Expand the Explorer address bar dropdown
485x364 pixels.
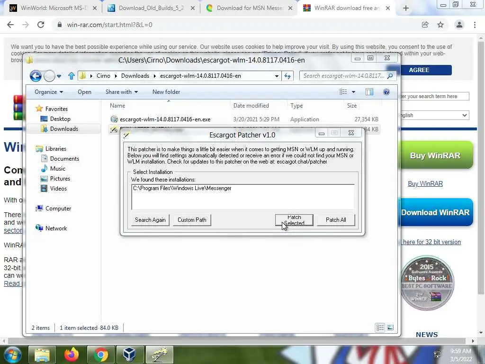[x=277, y=76]
